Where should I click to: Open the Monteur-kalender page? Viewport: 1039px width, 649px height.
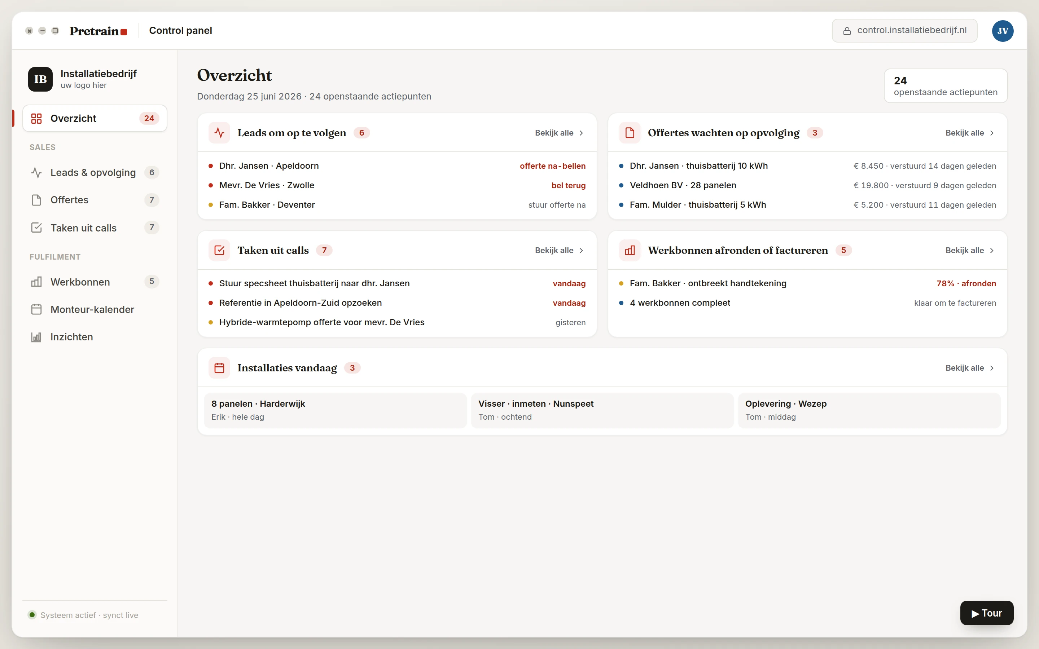tap(95, 309)
